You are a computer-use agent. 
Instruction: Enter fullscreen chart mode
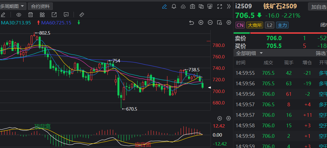point(219,6)
